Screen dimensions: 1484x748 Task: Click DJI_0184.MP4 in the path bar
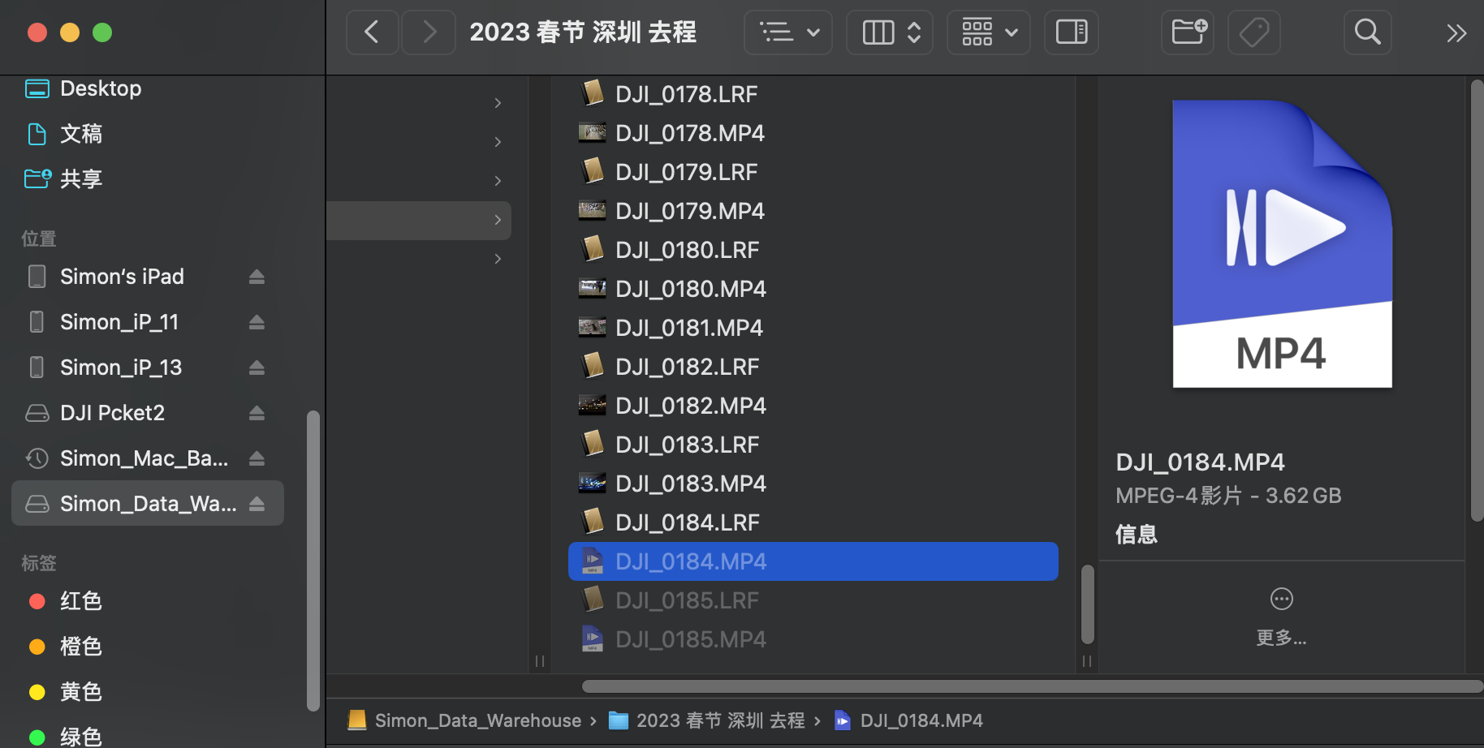[x=908, y=720]
